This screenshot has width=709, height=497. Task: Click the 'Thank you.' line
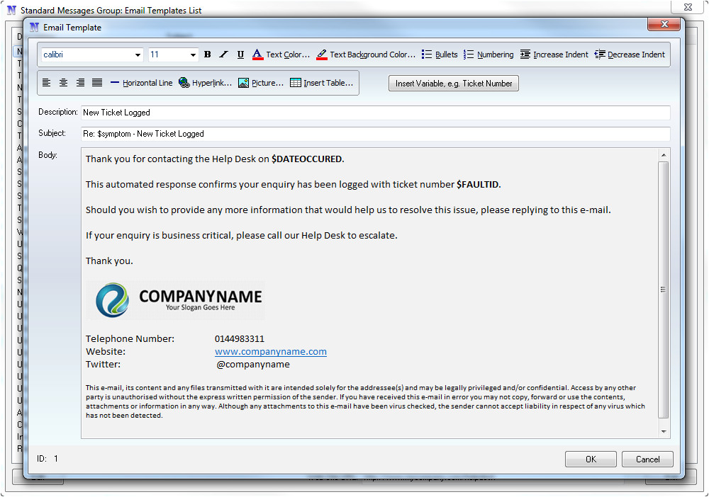[x=109, y=261]
